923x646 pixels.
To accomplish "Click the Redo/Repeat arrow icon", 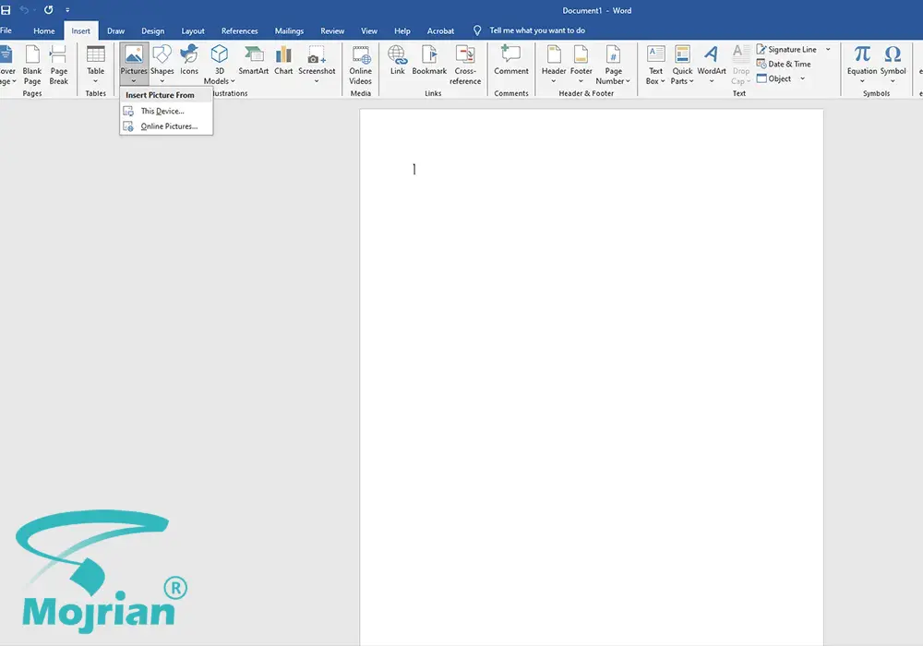I will click(48, 10).
